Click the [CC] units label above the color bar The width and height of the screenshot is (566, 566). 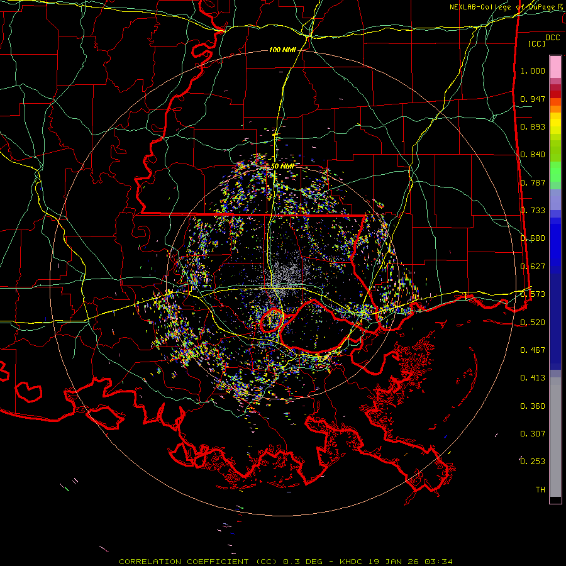click(x=536, y=43)
